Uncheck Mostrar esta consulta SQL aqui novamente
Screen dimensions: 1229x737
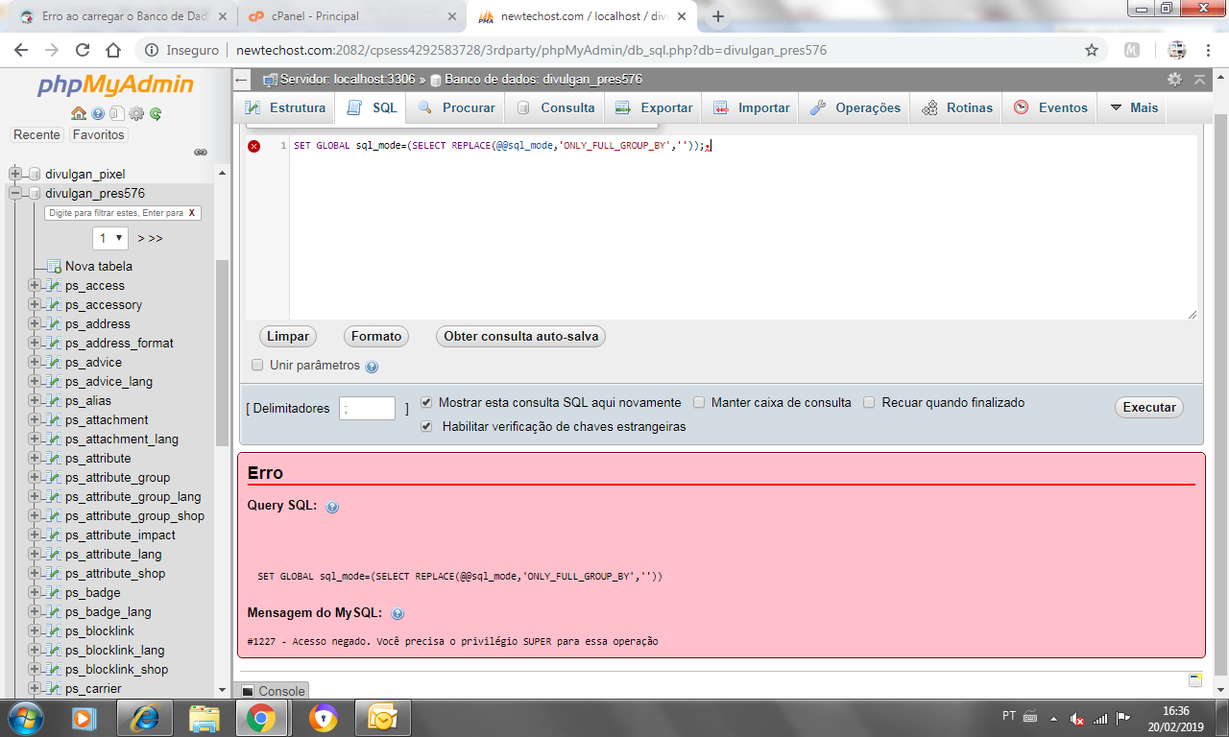pyautogui.click(x=426, y=403)
